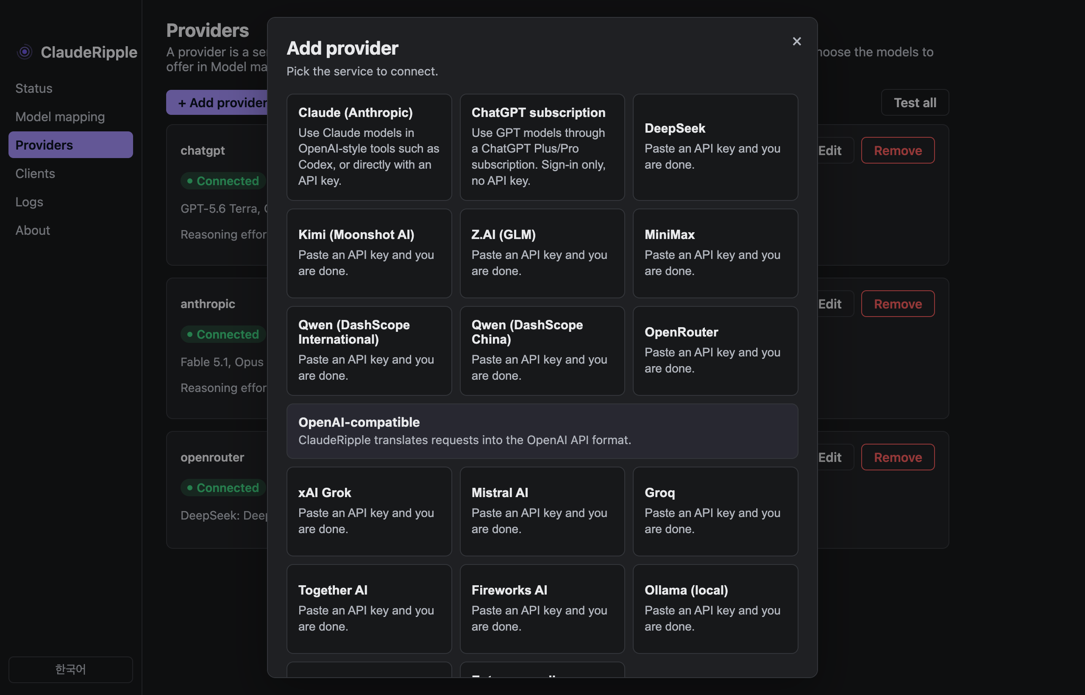
Task: Choose the Ollama (local) provider card
Action: click(715, 609)
